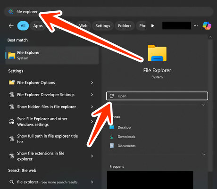Open the pinned Documents folder
Image resolution: width=217 pixels, height=189 pixels.
pos(126,146)
